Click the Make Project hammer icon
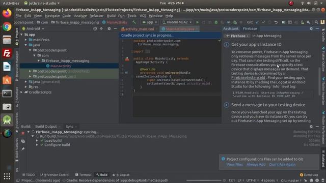 [134, 22]
